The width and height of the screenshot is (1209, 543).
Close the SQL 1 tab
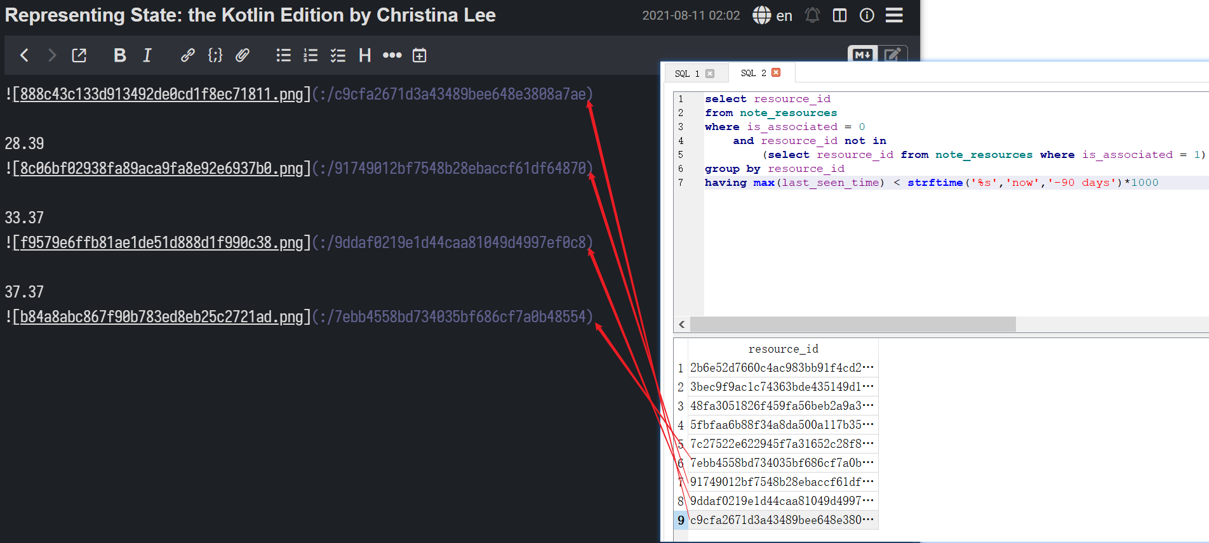pyautogui.click(x=710, y=74)
